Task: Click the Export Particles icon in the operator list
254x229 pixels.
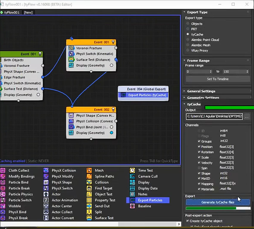Action: point(132,200)
